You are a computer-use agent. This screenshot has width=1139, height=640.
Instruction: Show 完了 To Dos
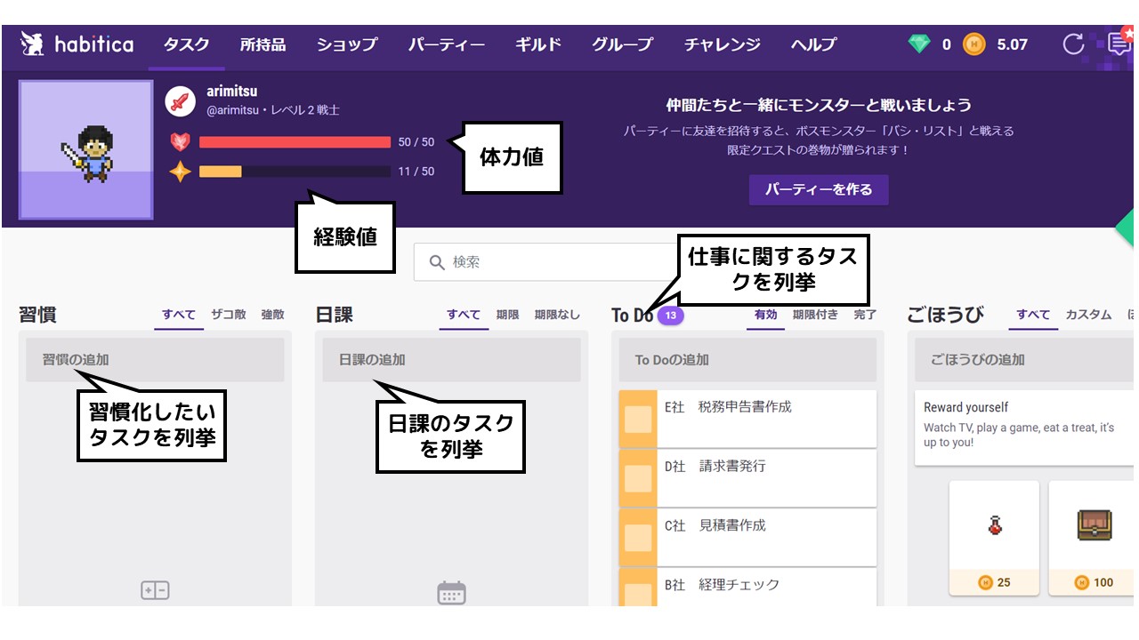(x=865, y=315)
